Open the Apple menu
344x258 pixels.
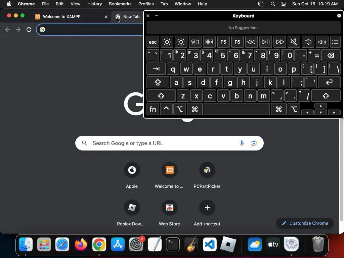(x=9, y=4)
